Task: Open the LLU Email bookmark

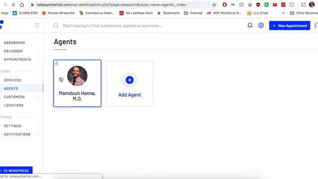Action: (x=257, y=13)
